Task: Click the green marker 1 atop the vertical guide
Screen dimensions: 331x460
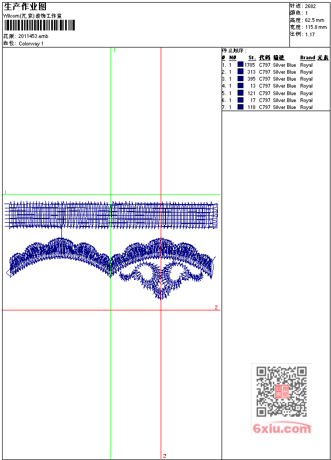Action: tap(114, 50)
